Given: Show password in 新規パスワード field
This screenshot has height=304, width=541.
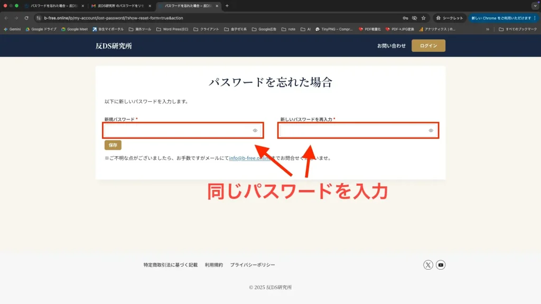Looking at the screenshot, I should tap(255, 130).
